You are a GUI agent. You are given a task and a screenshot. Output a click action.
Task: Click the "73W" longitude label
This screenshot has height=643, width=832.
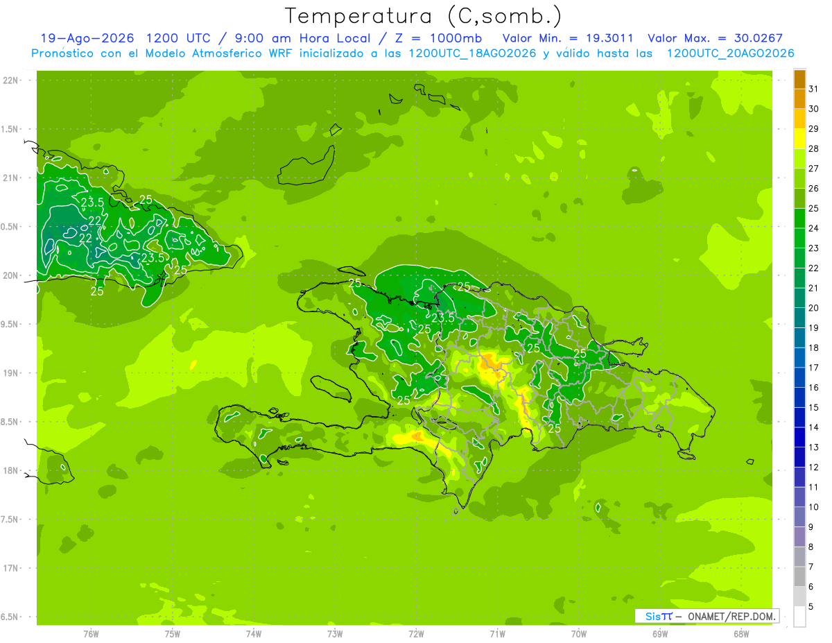(x=335, y=633)
